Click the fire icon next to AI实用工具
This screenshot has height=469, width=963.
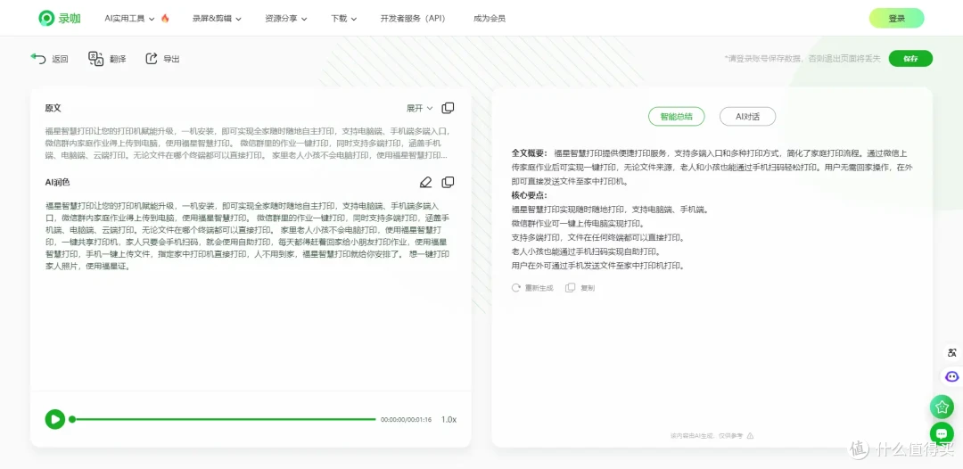pos(165,19)
